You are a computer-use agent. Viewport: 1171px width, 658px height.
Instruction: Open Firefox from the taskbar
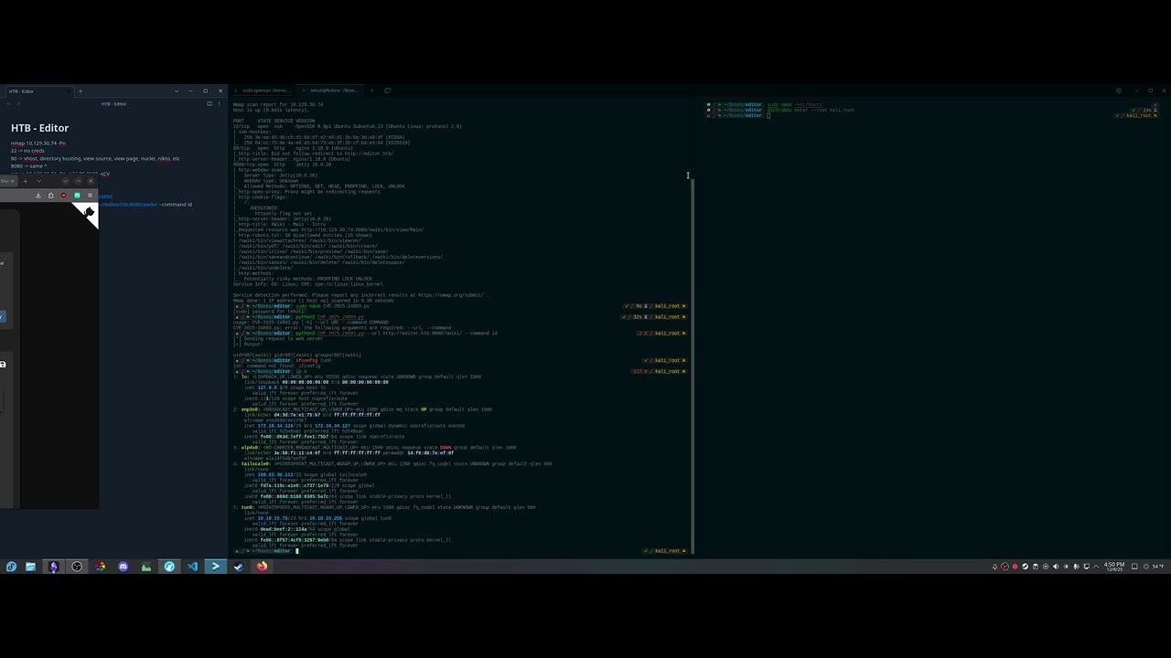click(262, 567)
